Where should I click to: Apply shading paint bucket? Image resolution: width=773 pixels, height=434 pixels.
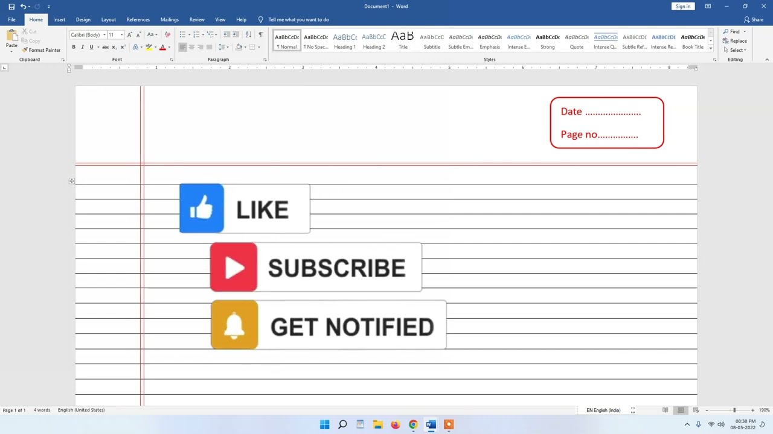[239, 47]
